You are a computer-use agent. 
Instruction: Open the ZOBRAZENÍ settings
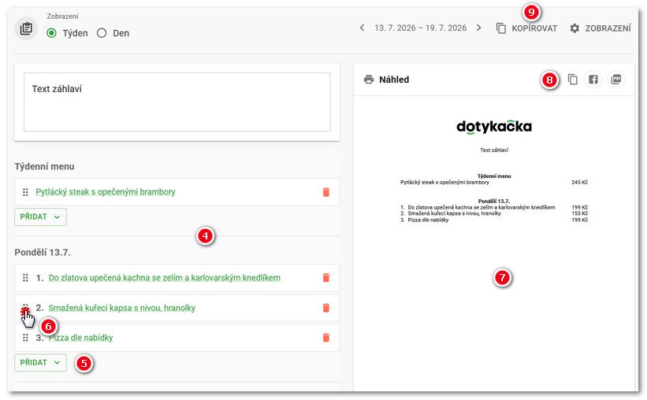[x=601, y=28]
